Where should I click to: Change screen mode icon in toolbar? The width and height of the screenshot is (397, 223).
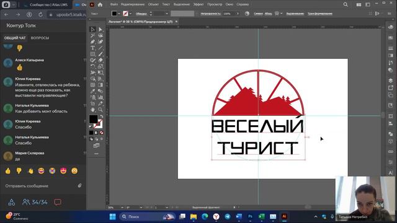click(x=97, y=146)
